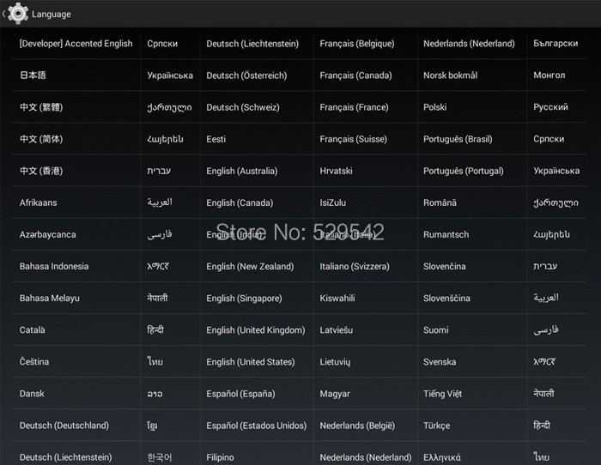Tap Svenska language option
This screenshot has height=465, width=601.
click(x=440, y=362)
